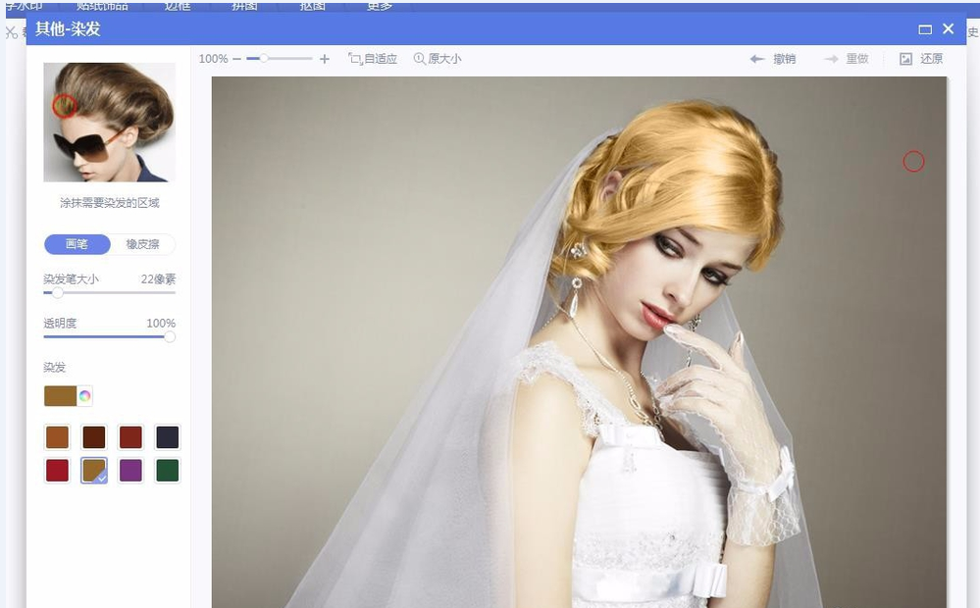Pick the purple hair color swatch

coord(130,471)
